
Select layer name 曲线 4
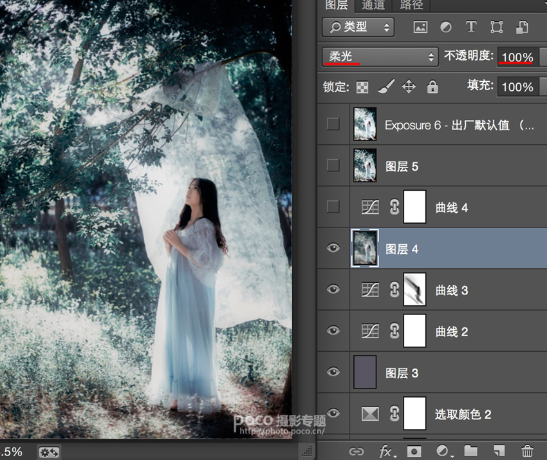pyautogui.click(x=451, y=208)
